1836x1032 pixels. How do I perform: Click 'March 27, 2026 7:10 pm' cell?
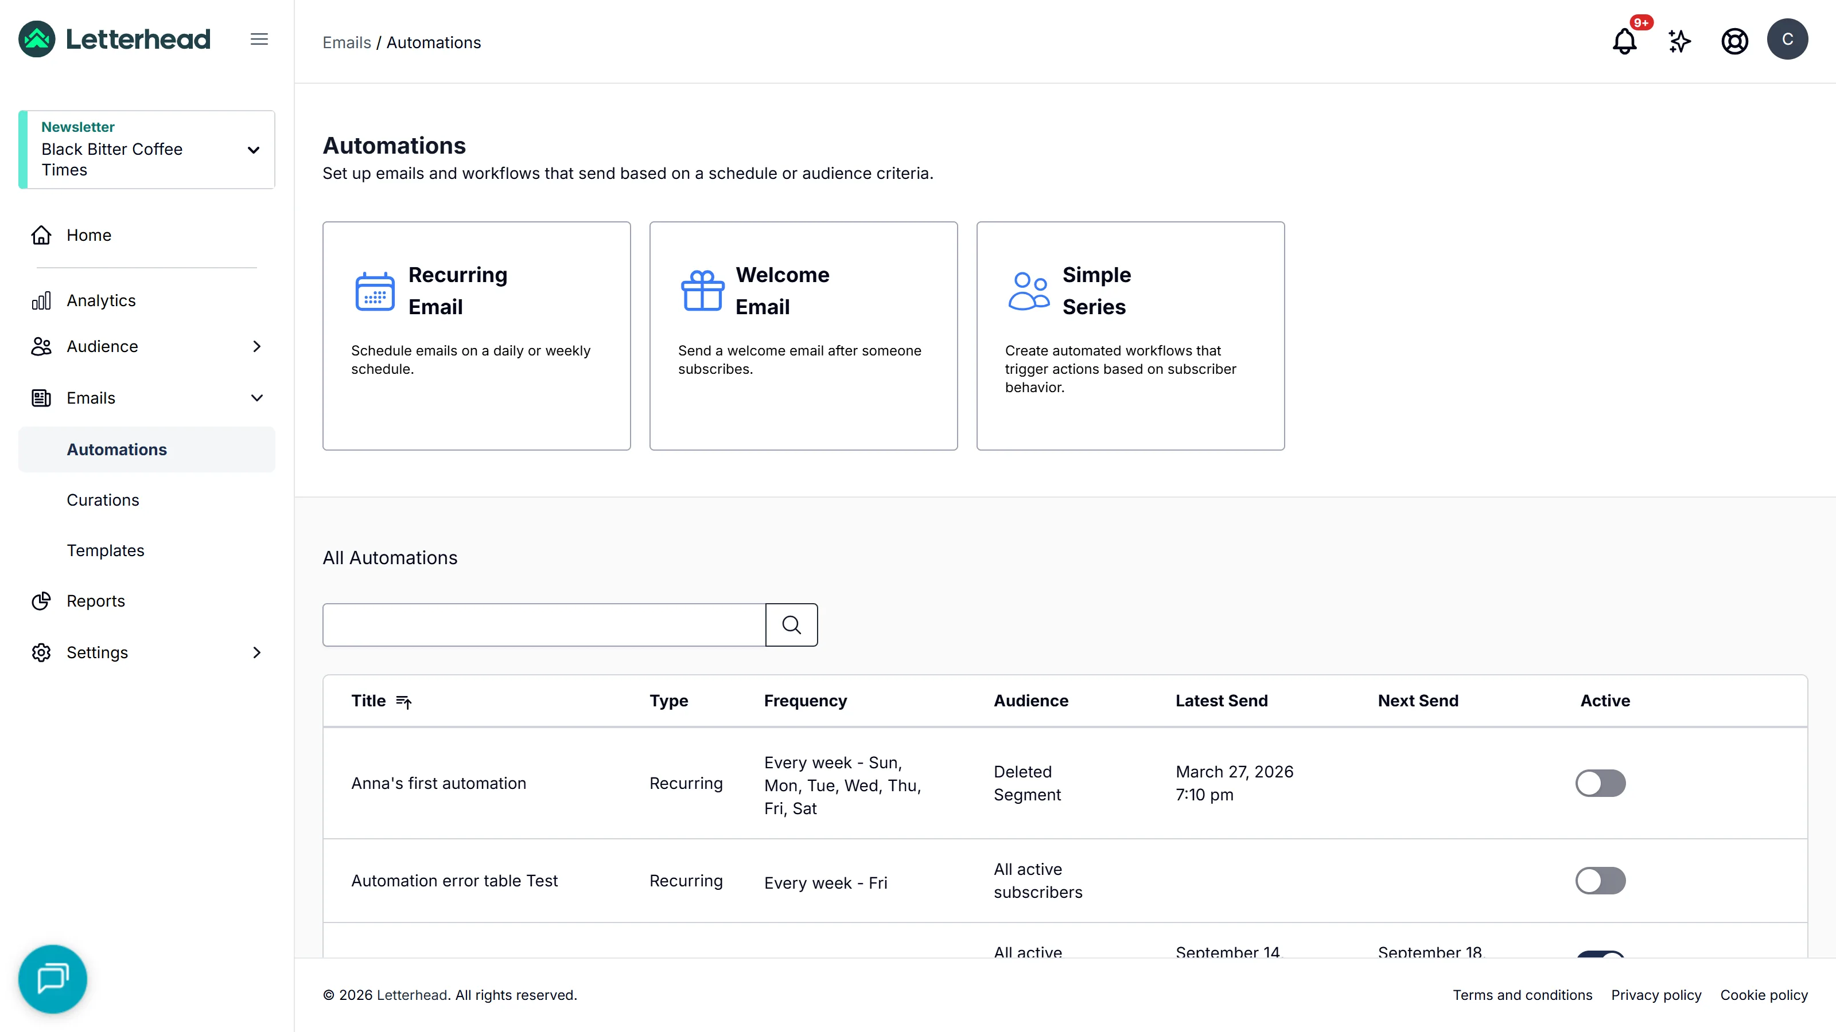click(1235, 783)
